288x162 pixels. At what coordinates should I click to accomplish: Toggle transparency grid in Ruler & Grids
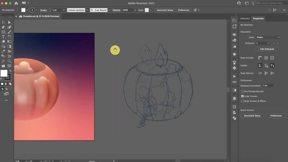click(272, 58)
